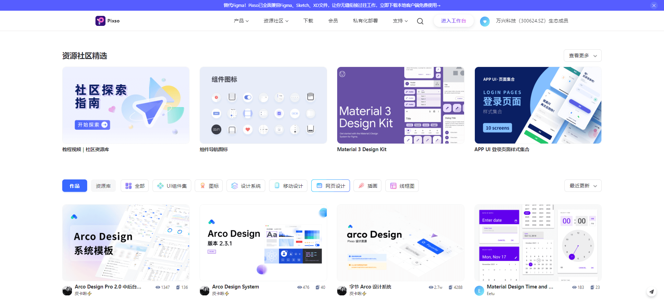The height and width of the screenshot is (304, 664).
Task: Filter by 设计系统 category
Action: tap(246, 186)
